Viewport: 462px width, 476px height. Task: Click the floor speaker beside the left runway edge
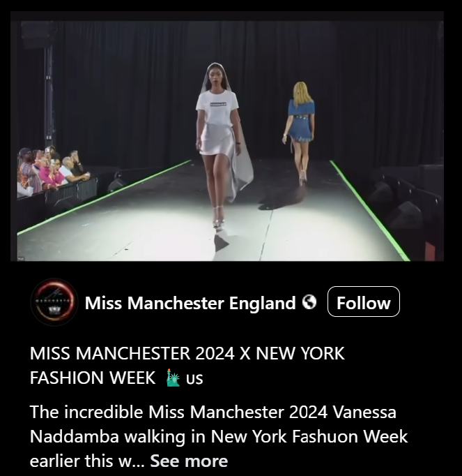tap(116, 184)
